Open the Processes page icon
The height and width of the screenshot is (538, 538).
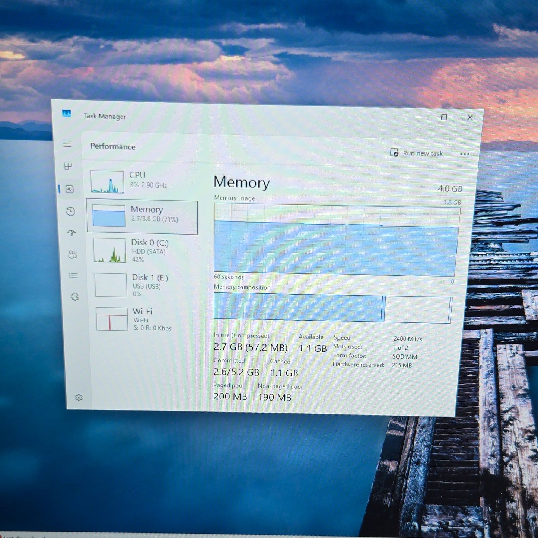[x=68, y=166]
